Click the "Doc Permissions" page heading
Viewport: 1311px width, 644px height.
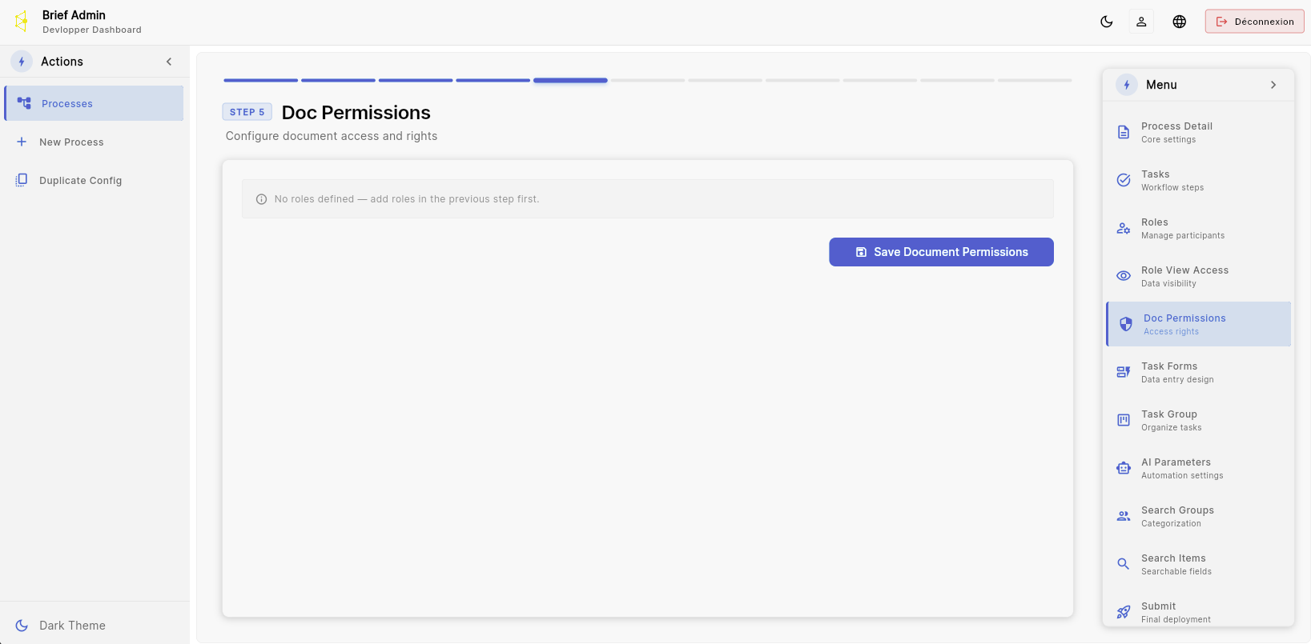356,113
